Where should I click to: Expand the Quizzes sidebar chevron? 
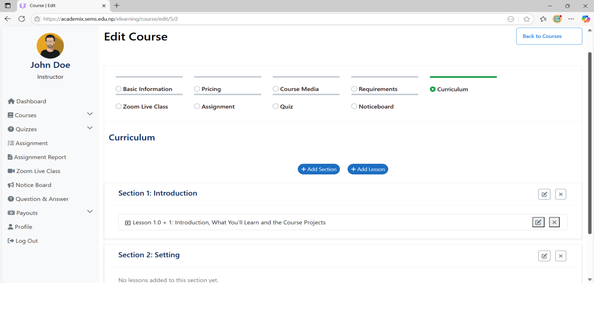tap(90, 128)
